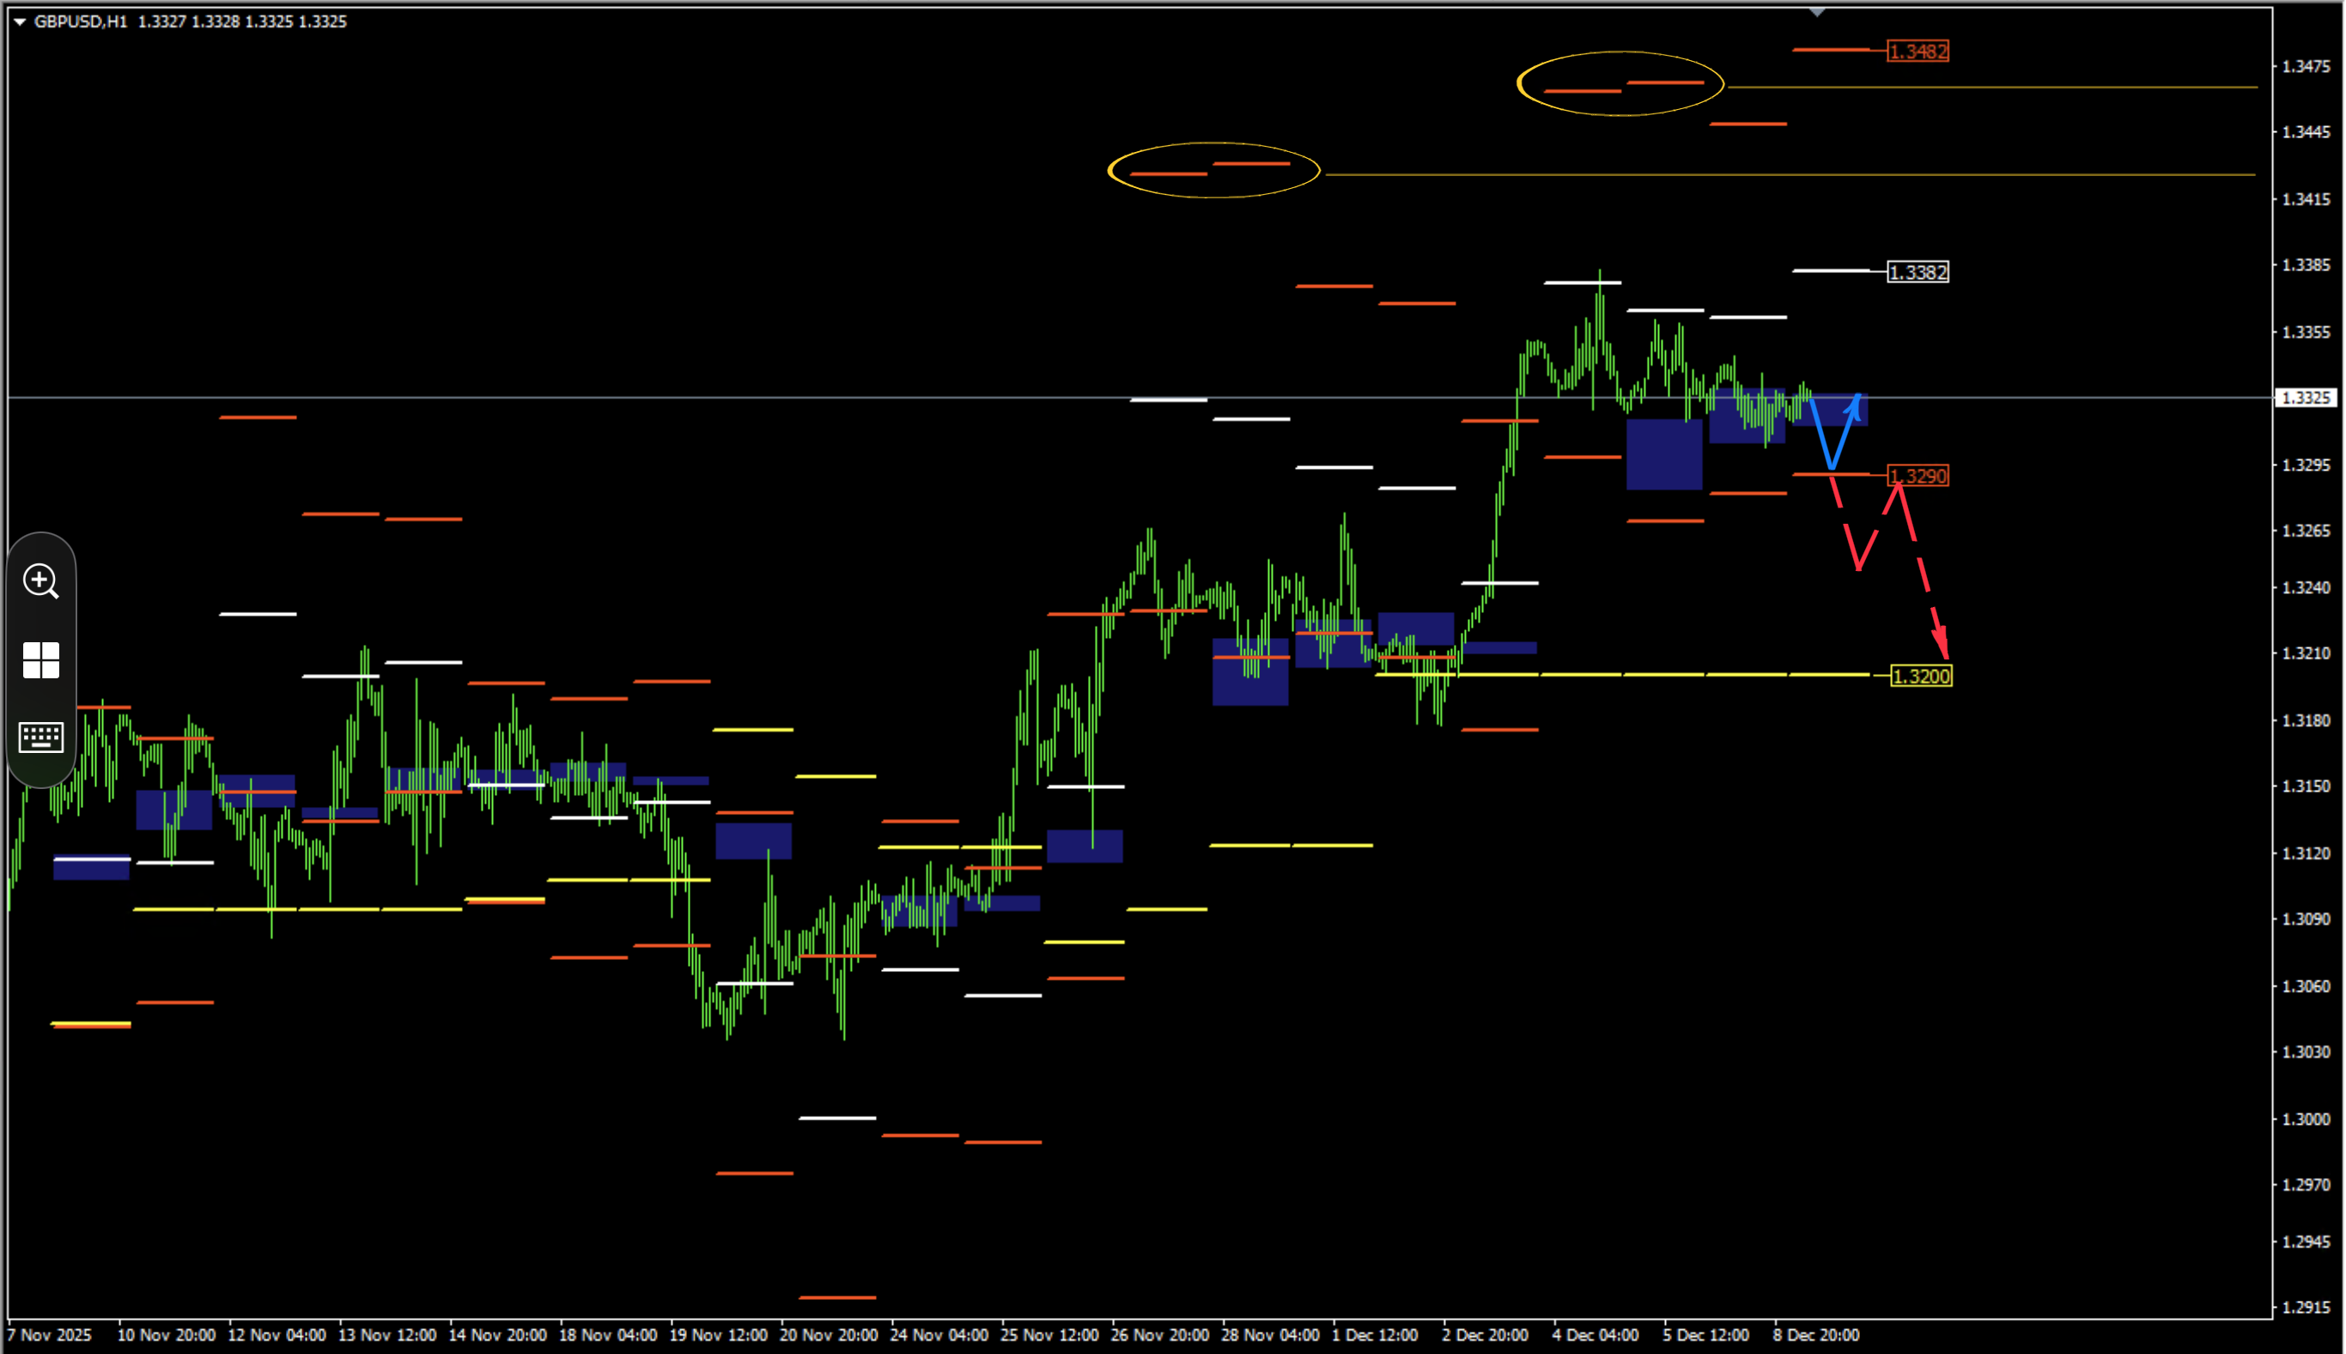Click the 1.3060 price axis value
Screen dimensions: 2346x1354
(2307, 986)
